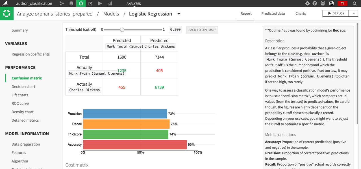This screenshot has width=361, height=169.
Task: Click the Actually Charles Dickens row header
Action: [x=84, y=87]
